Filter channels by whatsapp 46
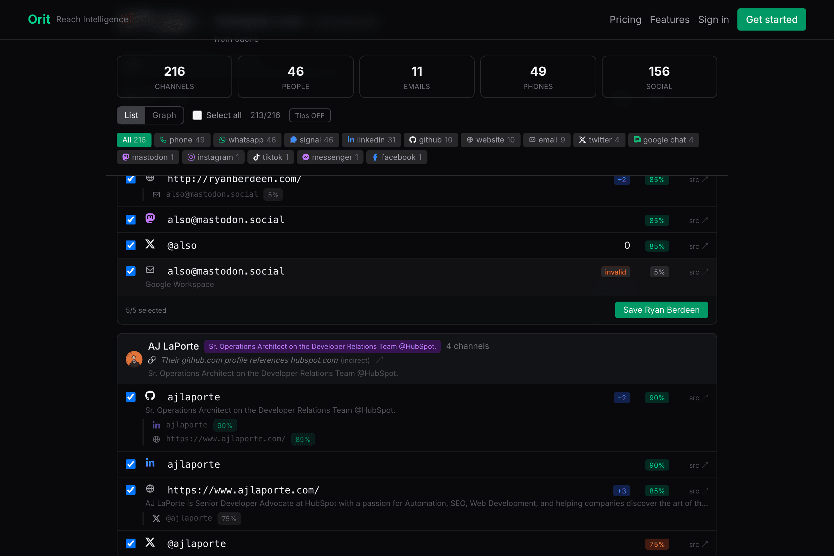This screenshot has height=556, width=834. pyautogui.click(x=247, y=140)
